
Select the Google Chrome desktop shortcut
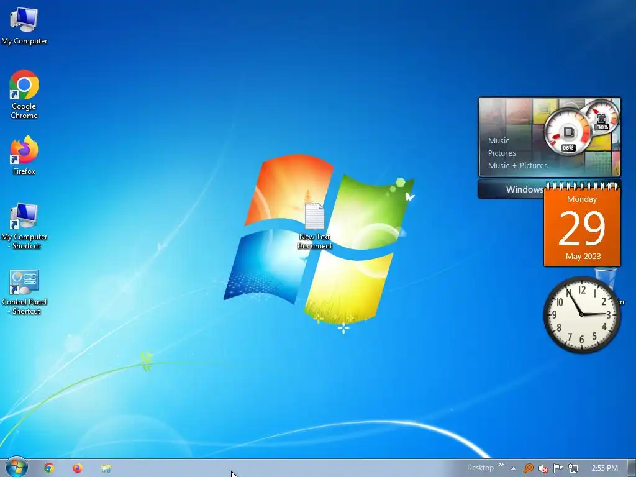click(24, 94)
